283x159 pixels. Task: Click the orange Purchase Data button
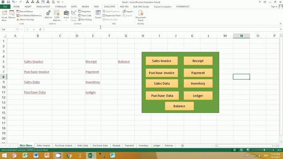point(162,95)
